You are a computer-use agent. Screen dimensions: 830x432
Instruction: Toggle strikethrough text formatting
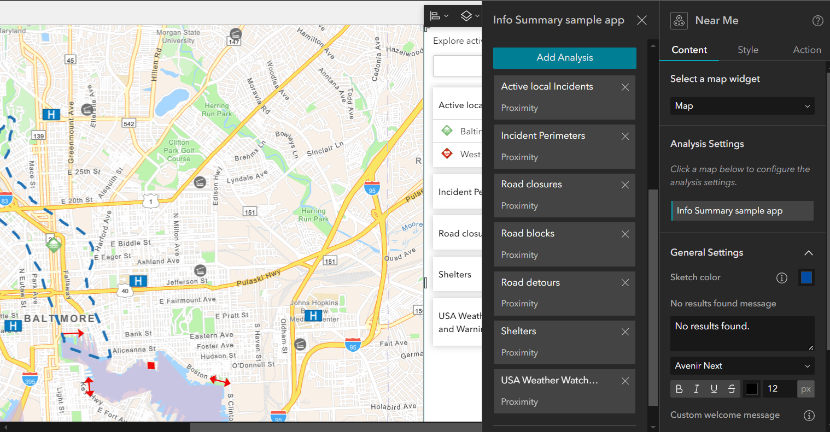click(732, 389)
